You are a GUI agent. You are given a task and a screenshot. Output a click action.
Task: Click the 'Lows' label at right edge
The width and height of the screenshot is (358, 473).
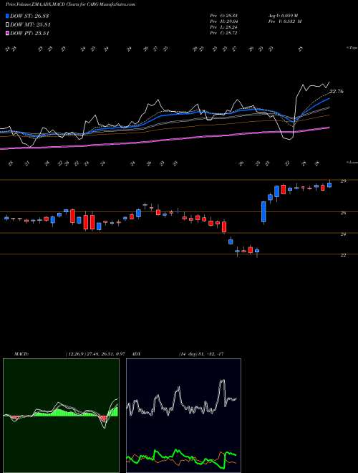tap(352, 162)
